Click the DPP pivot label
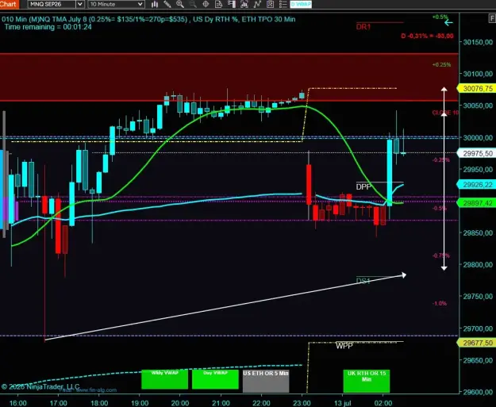The height and width of the screenshot is (407, 496). pyautogui.click(x=363, y=187)
